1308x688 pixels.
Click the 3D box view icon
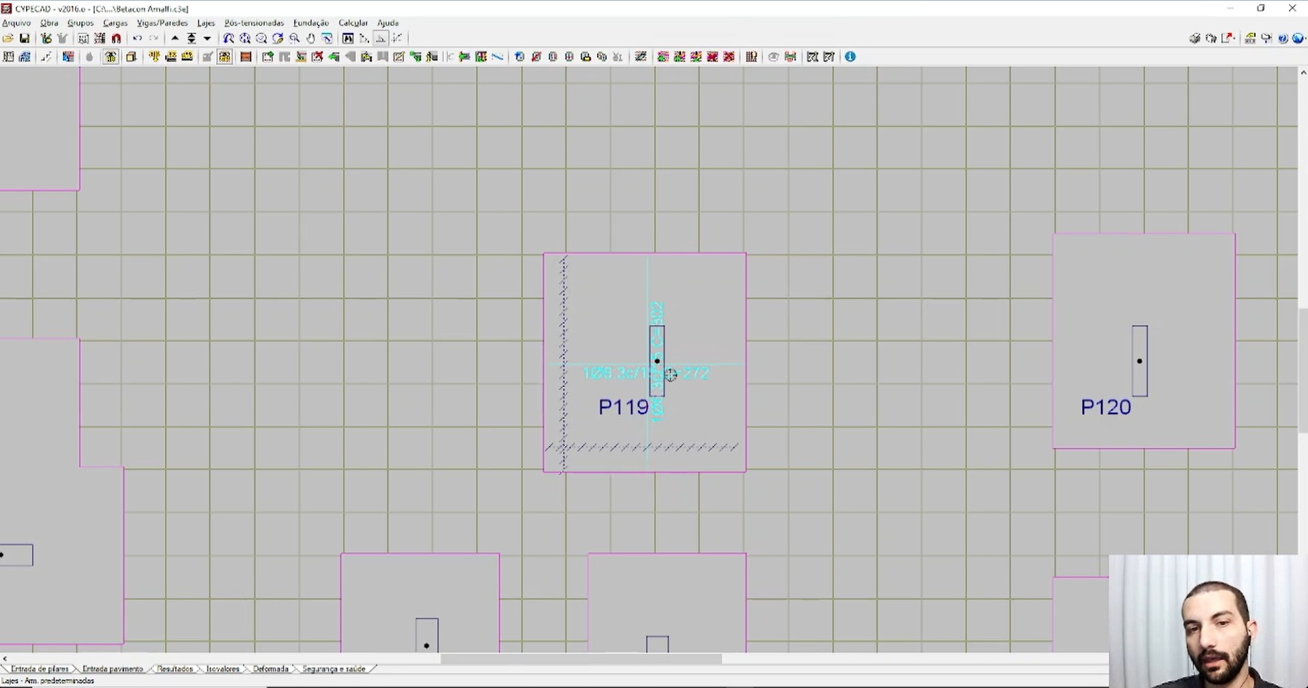(131, 57)
